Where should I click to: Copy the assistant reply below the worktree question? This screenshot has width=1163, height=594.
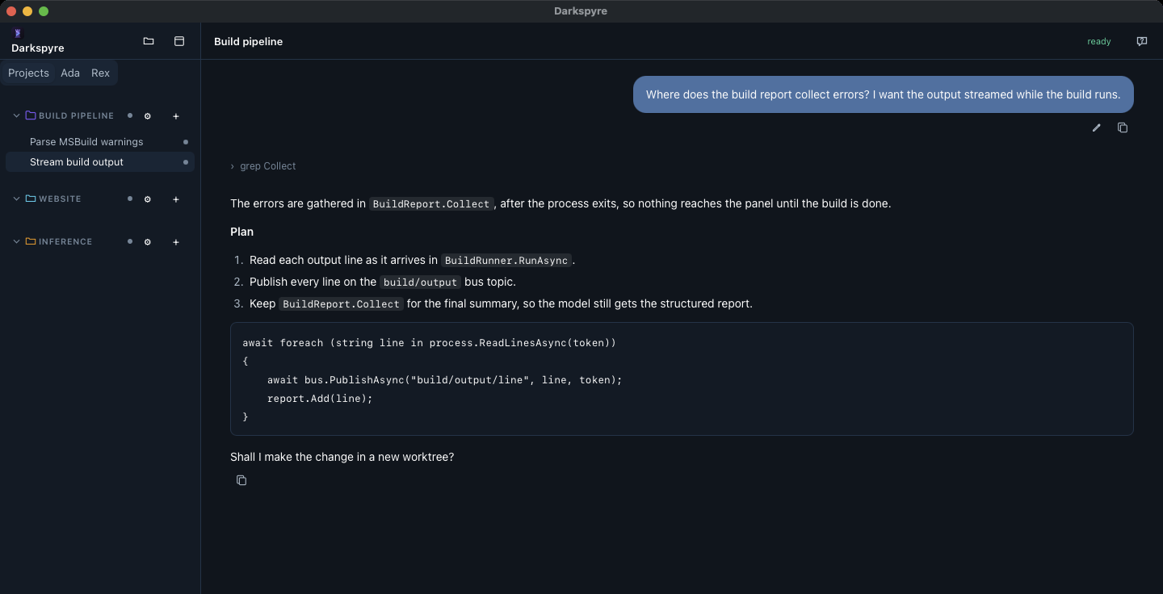coord(241,480)
